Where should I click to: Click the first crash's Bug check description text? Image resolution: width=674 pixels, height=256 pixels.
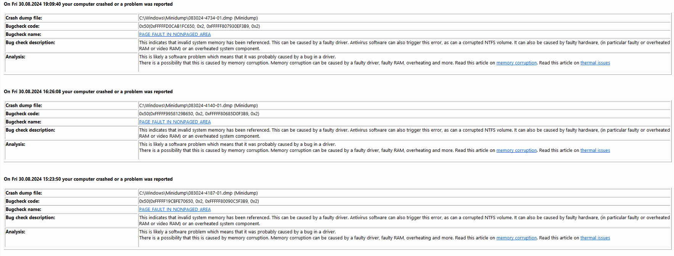(x=404, y=46)
